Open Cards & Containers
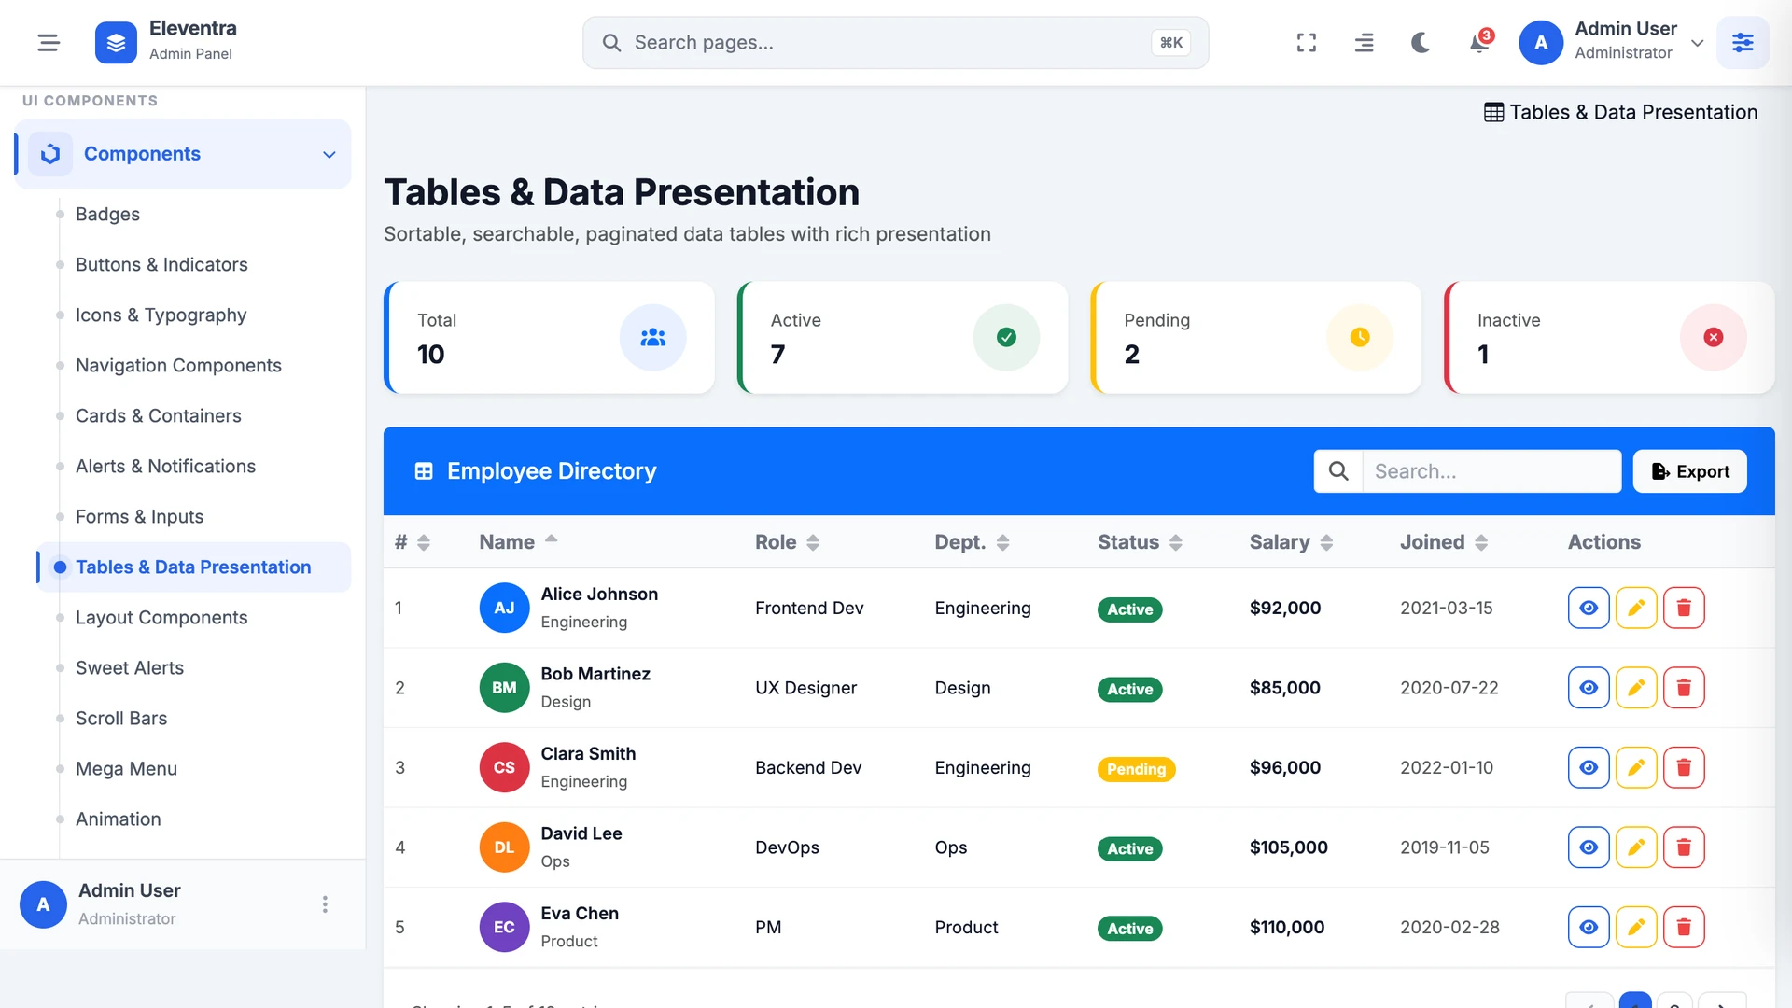1792x1008 pixels. point(158,415)
